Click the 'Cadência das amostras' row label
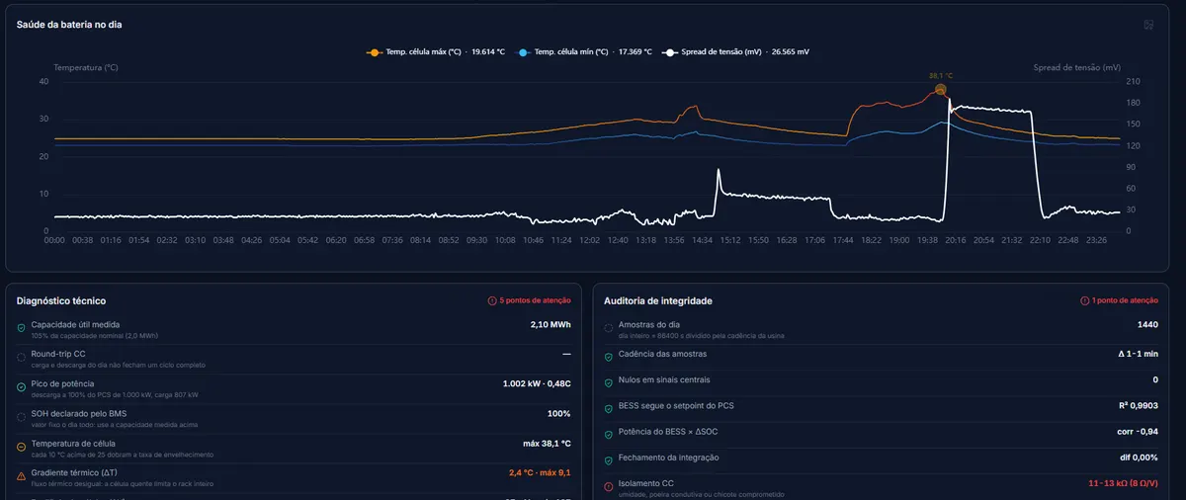This screenshot has width=1186, height=500. [662, 353]
